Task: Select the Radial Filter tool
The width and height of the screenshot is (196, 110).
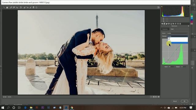Action: [x=36, y=7]
